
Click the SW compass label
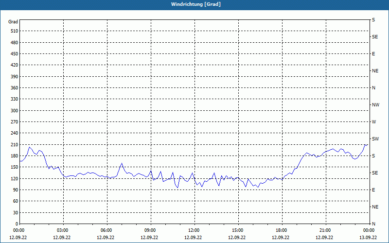coord(375,139)
